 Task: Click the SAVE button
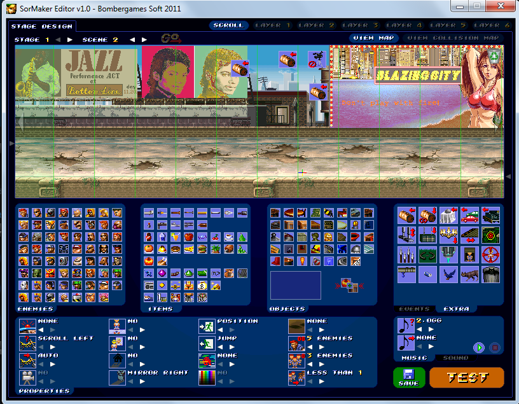pos(409,377)
